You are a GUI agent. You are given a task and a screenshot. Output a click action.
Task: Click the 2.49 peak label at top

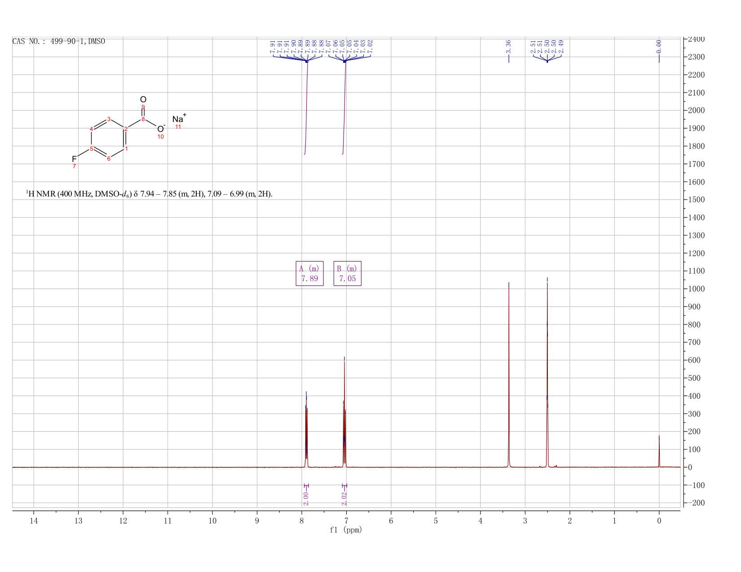pyautogui.click(x=561, y=47)
